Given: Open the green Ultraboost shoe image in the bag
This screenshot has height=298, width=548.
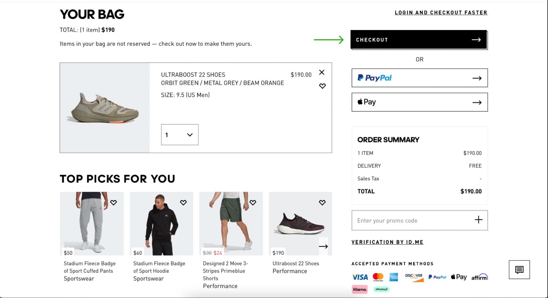Looking at the screenshot, I should 105,108.
